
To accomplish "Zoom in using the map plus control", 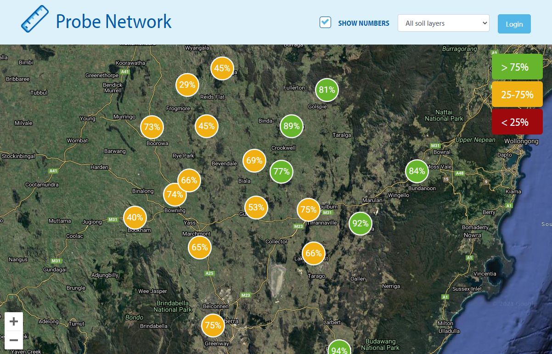I will 14,321.
